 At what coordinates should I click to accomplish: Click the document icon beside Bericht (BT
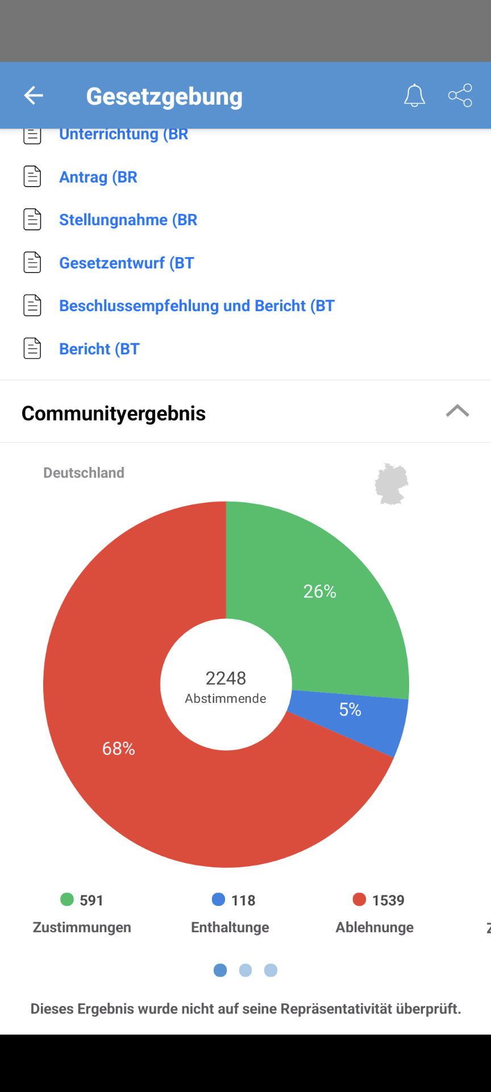pyautogui.click(x=32, y=349)
